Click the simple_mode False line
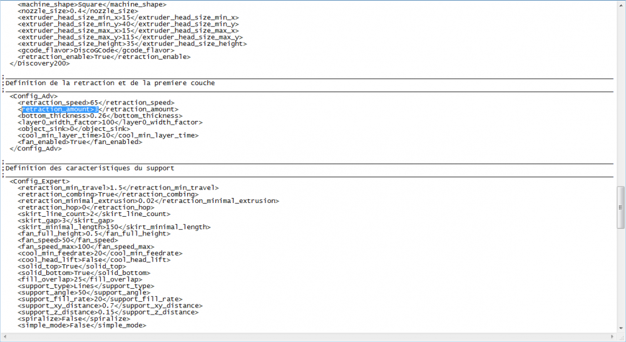 [x=81, y=325]
